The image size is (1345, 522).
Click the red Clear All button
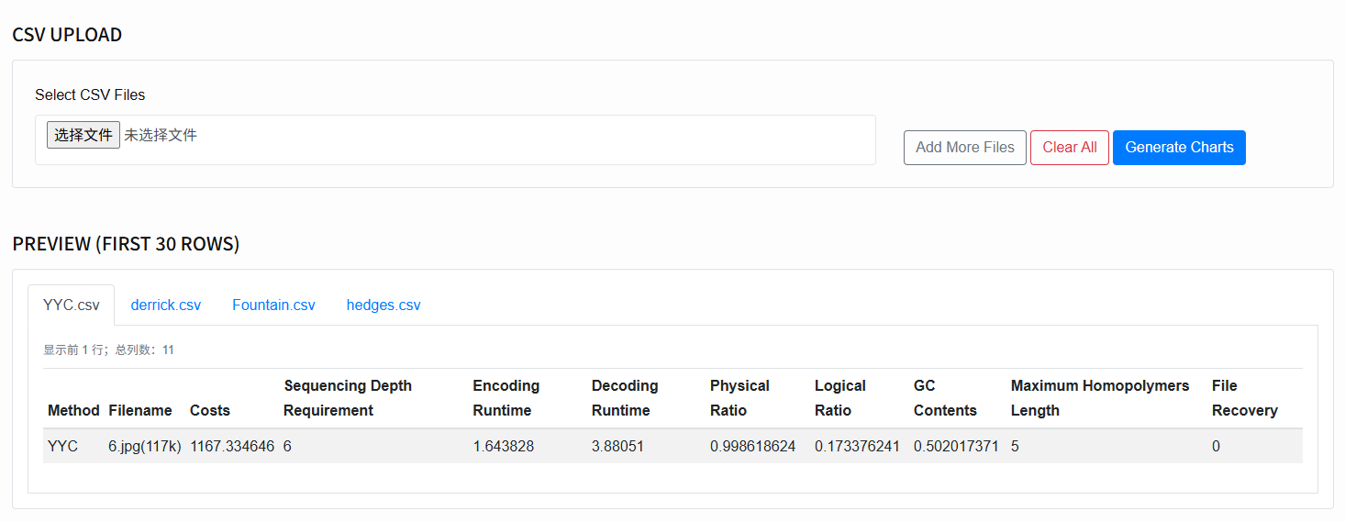tap(1069, 148)
